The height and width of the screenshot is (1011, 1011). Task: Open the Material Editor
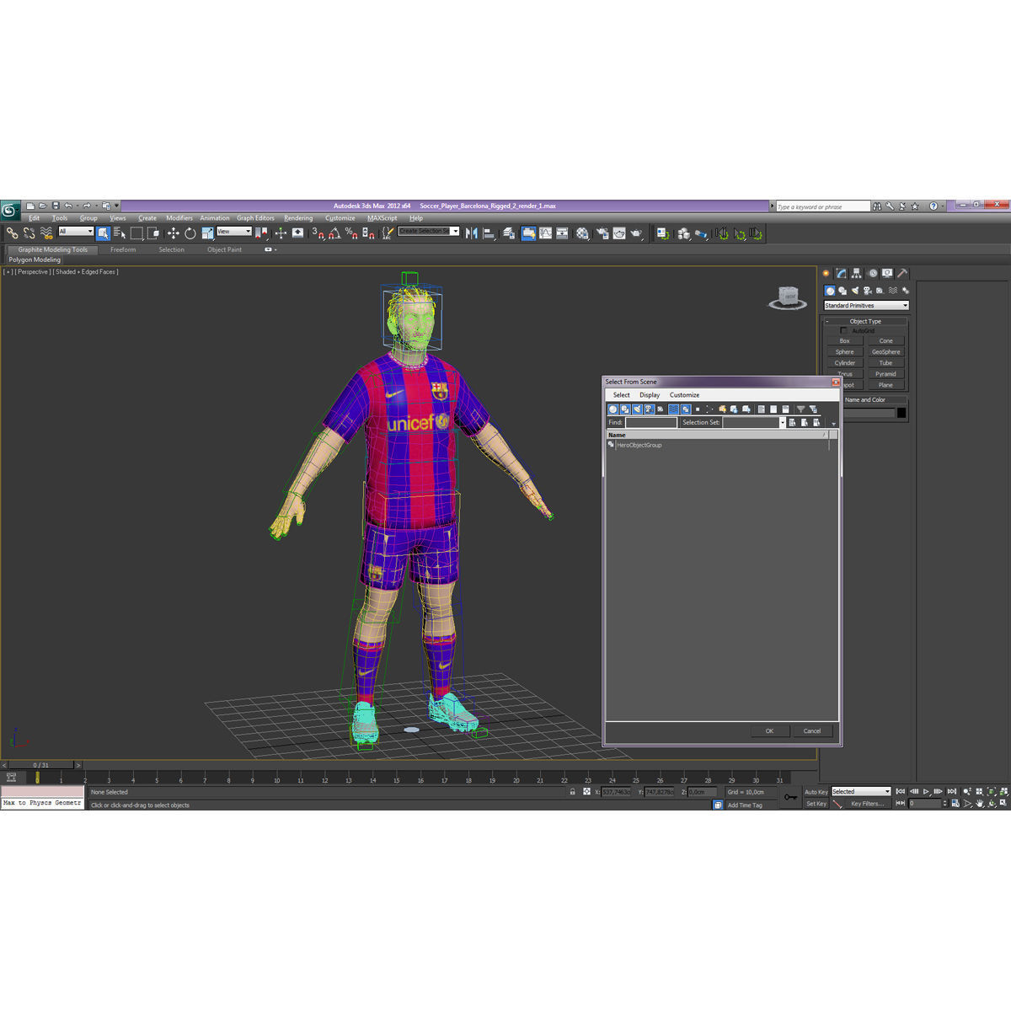click(581, 233)
